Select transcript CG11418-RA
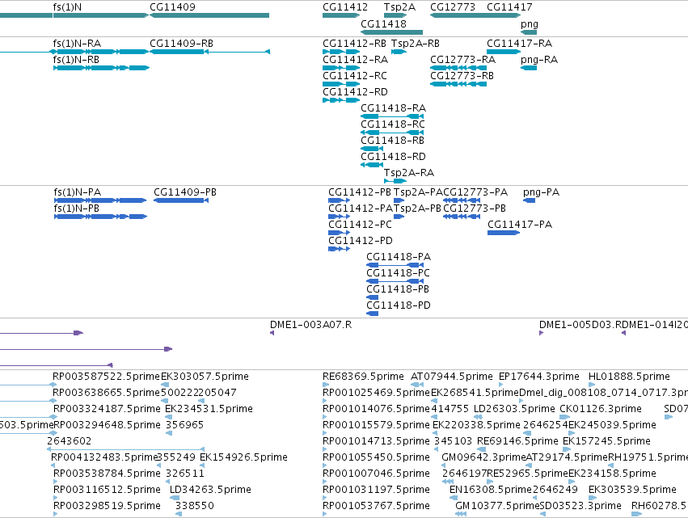This screenshot has width=688, height=518. click(392, 116)
